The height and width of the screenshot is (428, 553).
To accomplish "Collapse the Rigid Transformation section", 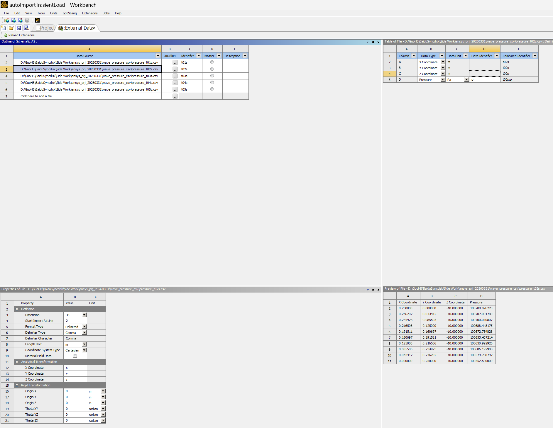I will (x=17, y=385).
